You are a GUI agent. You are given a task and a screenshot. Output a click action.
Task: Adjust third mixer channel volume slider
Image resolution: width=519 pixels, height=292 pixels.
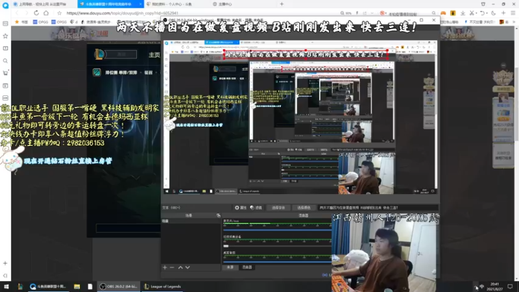278,262
